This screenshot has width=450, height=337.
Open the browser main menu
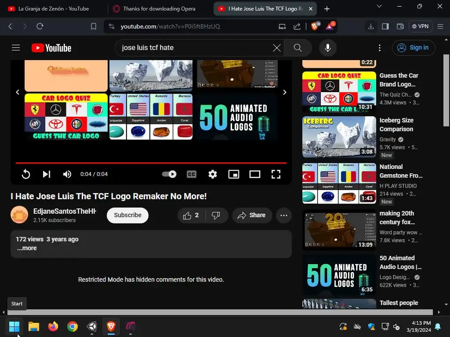pos(440,26)
